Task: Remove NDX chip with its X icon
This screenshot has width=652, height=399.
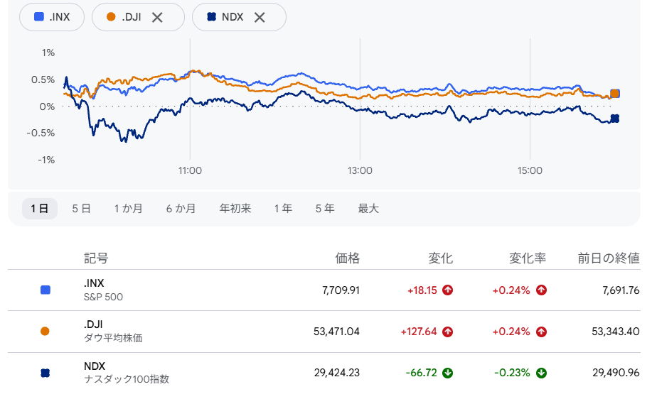Action: pos(260,18)
